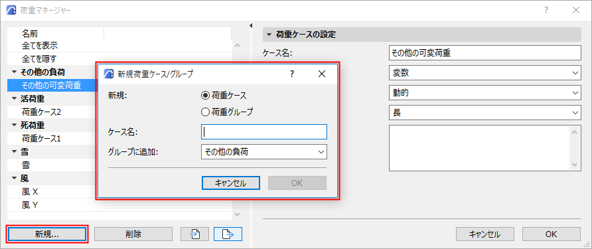
Task: Close the 新規荷重ケース/グループ dialog
Action: (x=322, y=74)
